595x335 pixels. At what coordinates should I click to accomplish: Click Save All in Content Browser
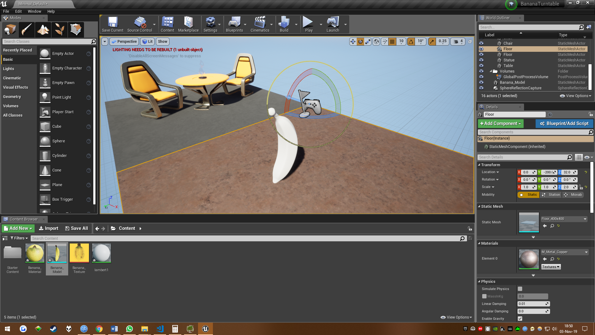(x=77, y=228)
